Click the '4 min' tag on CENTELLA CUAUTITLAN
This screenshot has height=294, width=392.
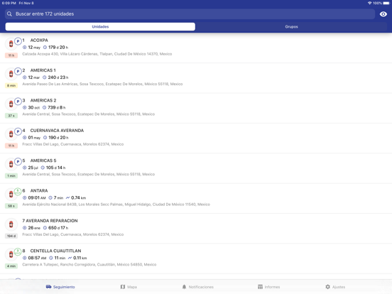pyautogui.click(x=11, y=266)
